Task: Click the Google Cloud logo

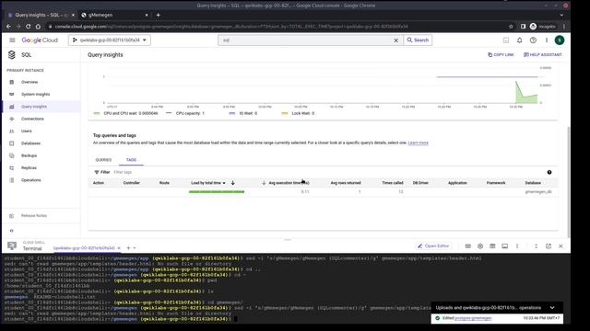Action: click(40, 40)
